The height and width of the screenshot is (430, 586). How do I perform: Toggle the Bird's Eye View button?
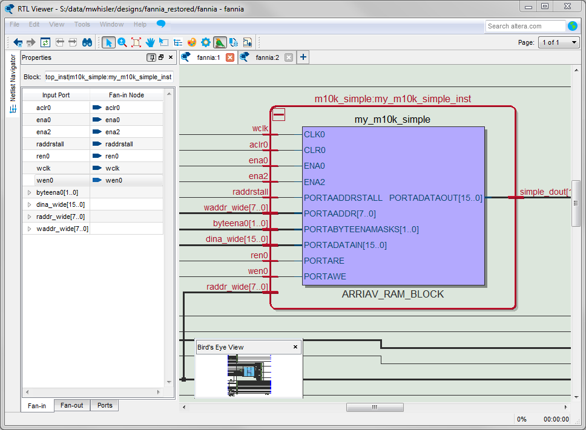pyautogui.click(x=220, y=42)
